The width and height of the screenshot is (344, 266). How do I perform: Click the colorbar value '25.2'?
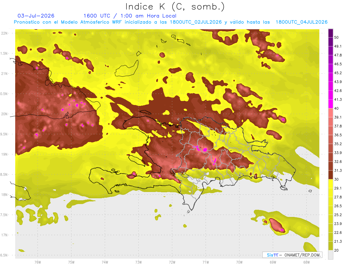338,215
